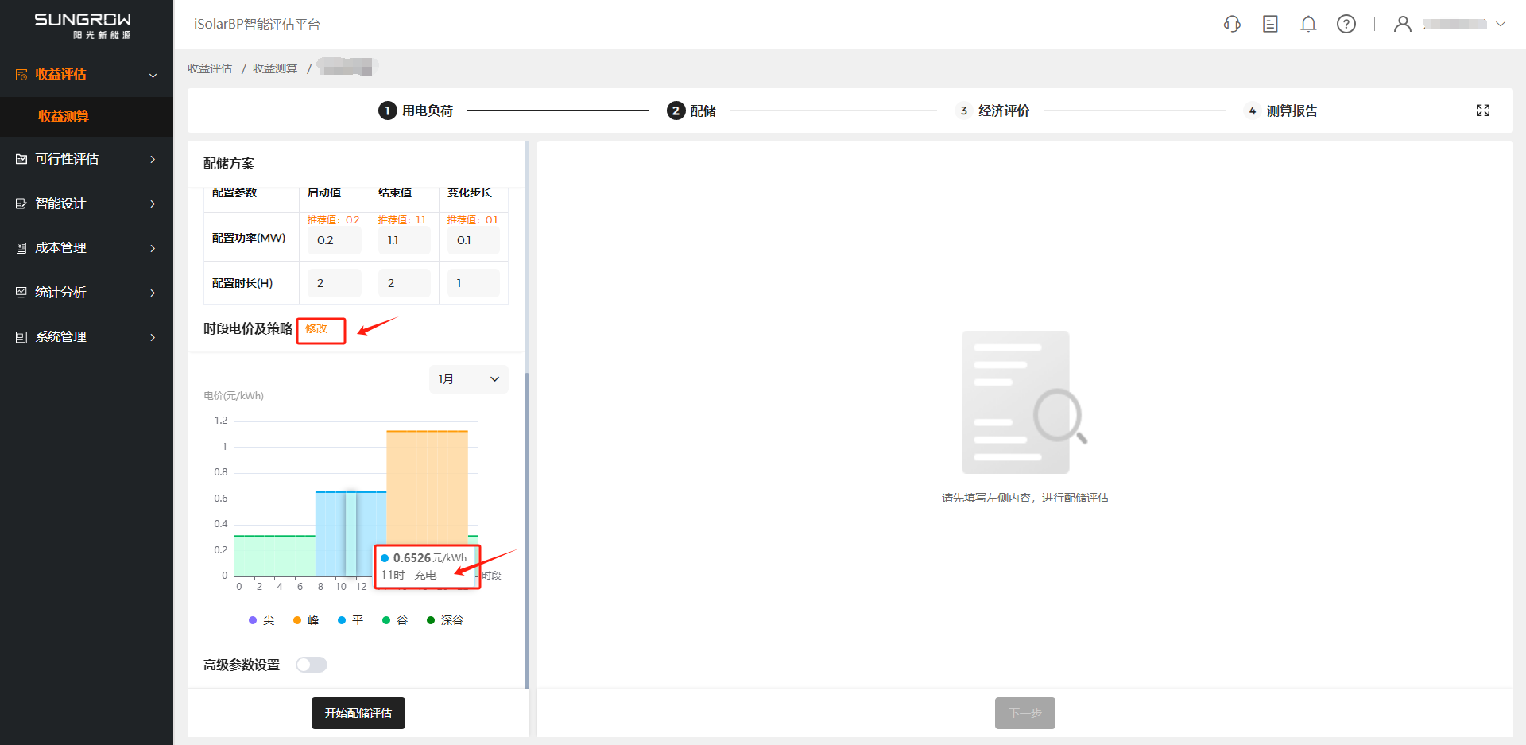Click the 开始配储评估 button
This screenshot has width=1526, height=745.
point(358,713)
